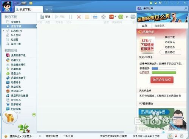
Task: Click the green 会员速度 progress bar
Action: point(164,72)
